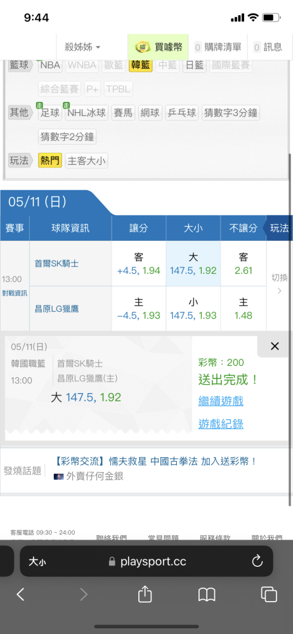Select the NBA league filter
This screenshot has width=293, height=634.
(50, 65)
